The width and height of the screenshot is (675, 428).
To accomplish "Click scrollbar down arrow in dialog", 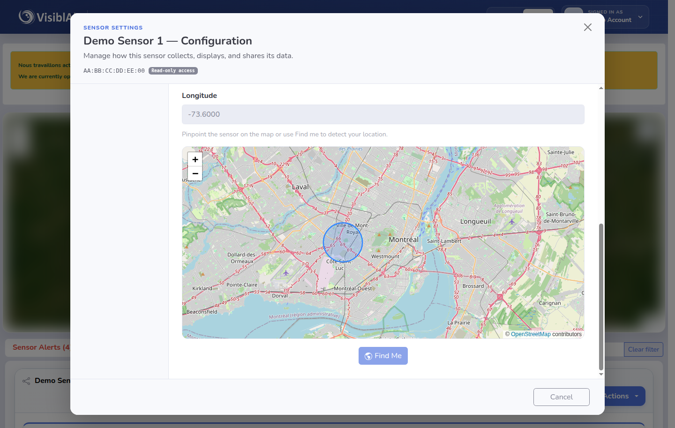I will tap(601, 375).
